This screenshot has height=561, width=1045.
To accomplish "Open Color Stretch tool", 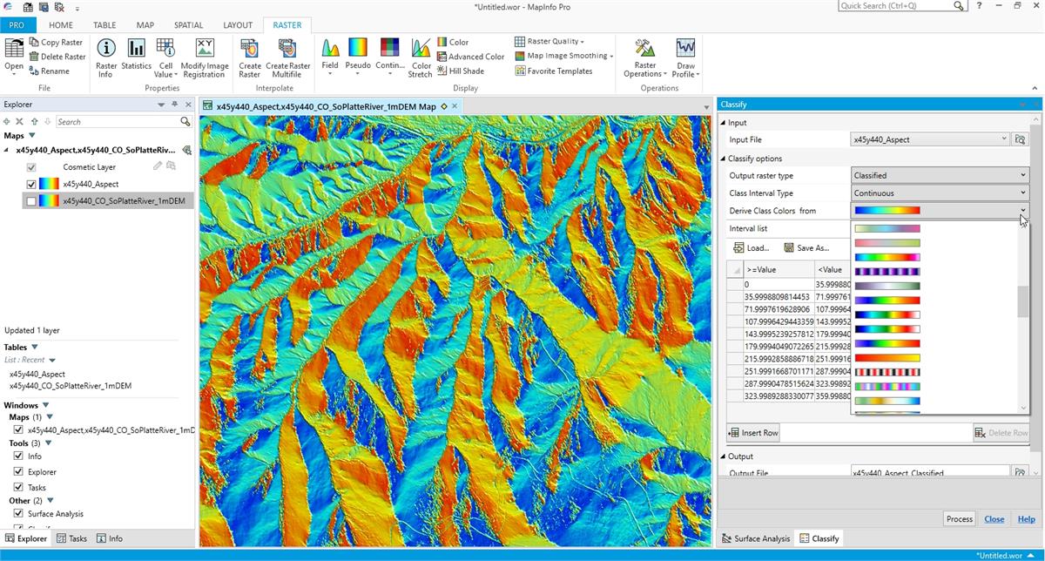I will 421,57.
